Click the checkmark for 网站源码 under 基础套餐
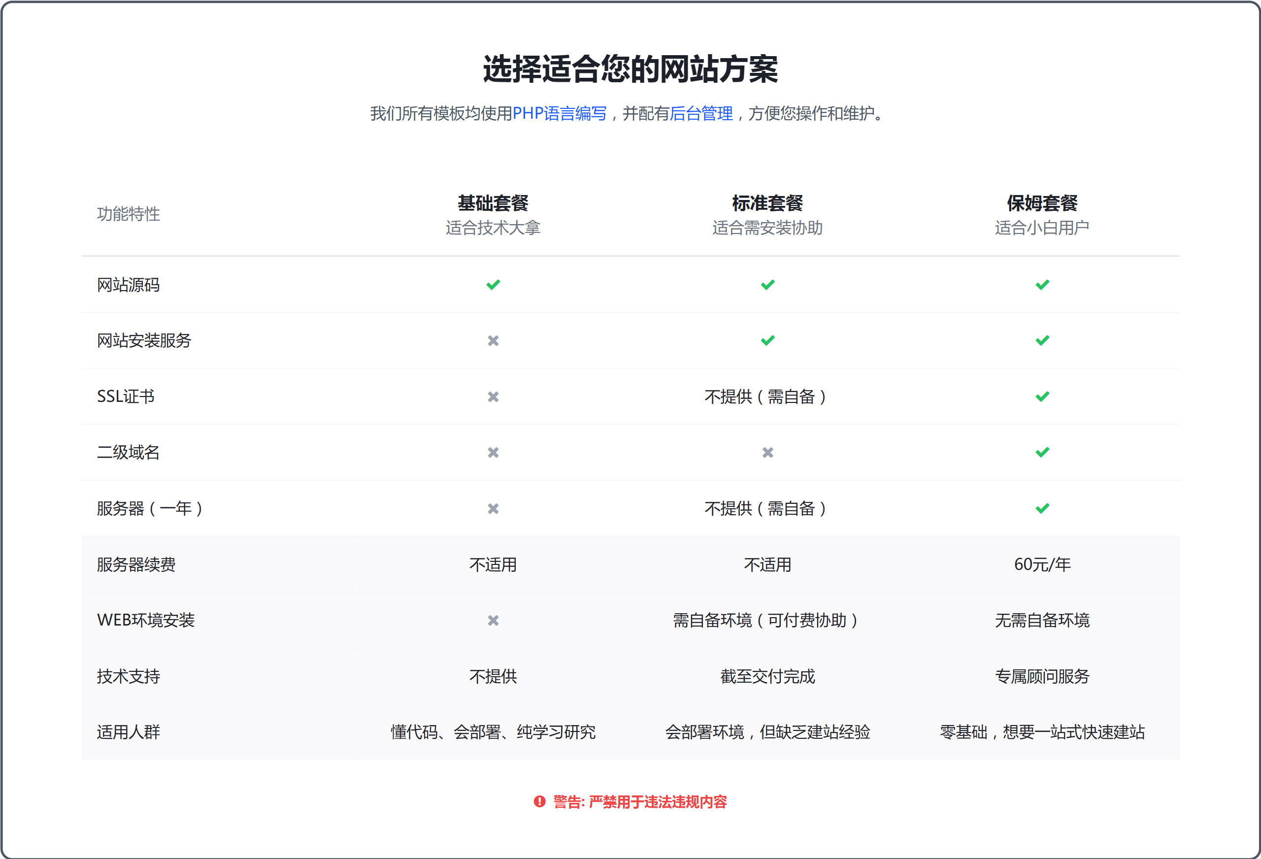The width and height of the screenshot is (1261, 859). [x=493, y=284]
